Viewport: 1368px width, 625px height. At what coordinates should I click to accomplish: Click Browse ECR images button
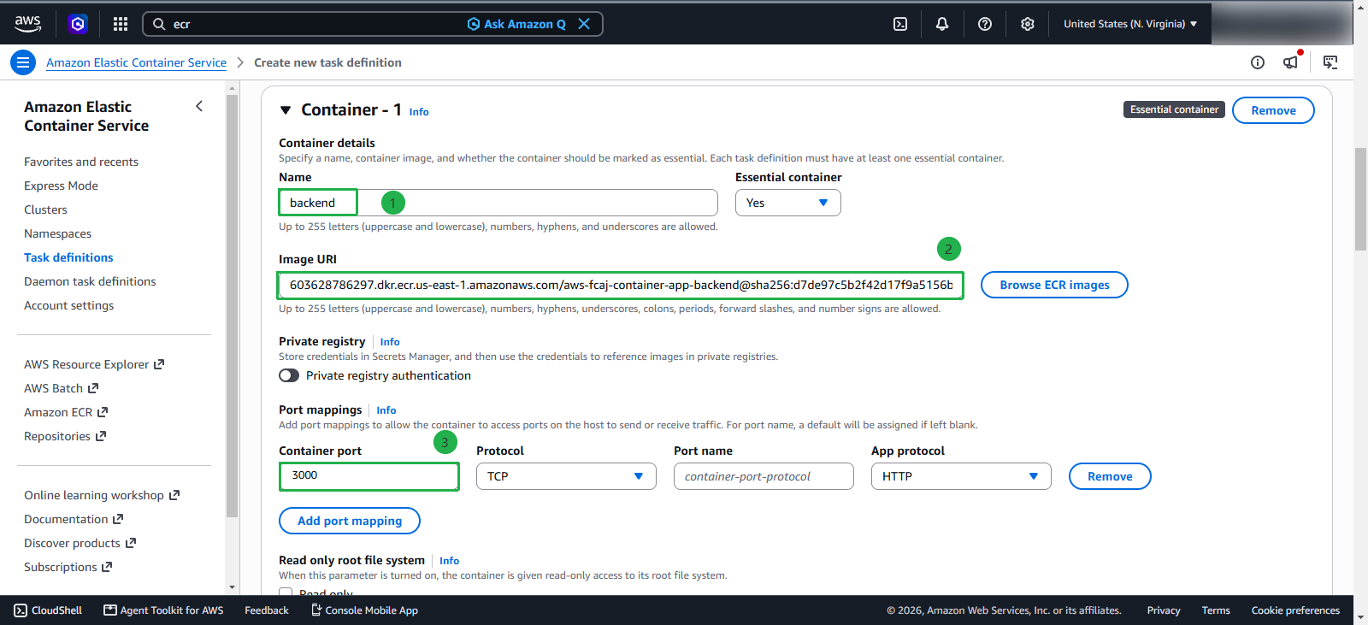point(1054,285)
